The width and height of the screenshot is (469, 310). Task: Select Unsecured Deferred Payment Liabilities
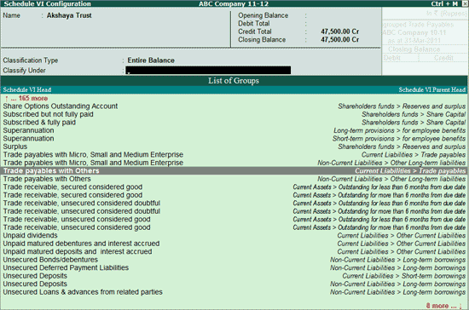click(x=234, y=267)
